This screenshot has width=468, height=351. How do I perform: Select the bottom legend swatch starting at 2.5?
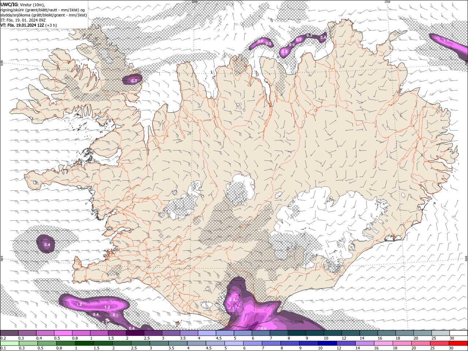[x=140, y=343]
